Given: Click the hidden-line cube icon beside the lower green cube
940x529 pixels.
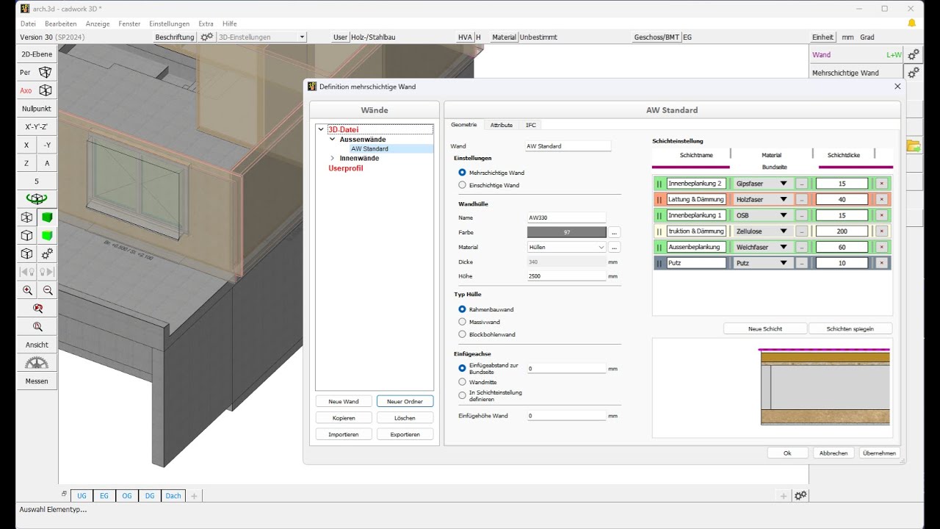Looking at the screenshot, I should point(26,236).
